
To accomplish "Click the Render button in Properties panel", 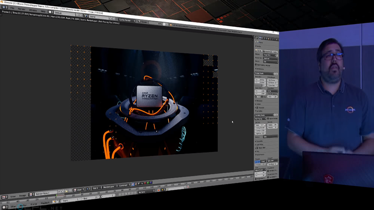I will point(258,51).
